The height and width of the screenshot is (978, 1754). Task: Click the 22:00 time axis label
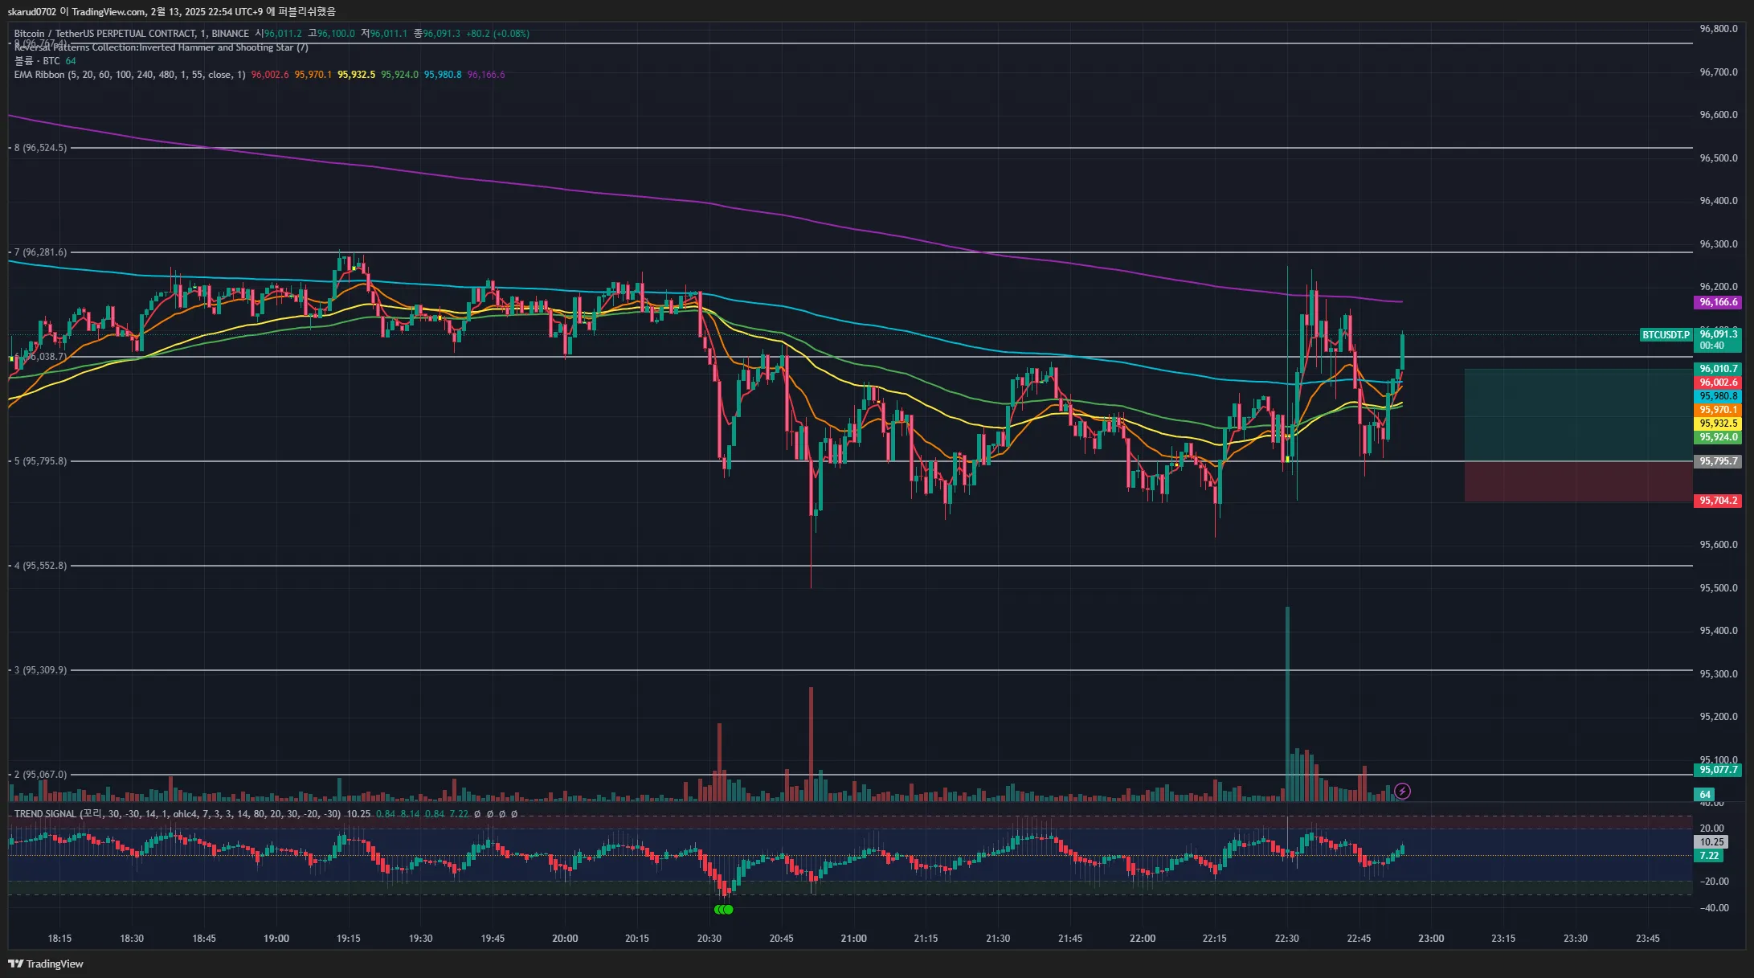point(1143,939)
